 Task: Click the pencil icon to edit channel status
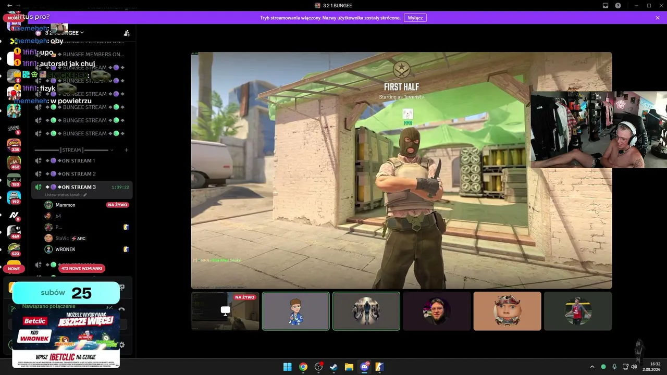[x=85, y=195]
